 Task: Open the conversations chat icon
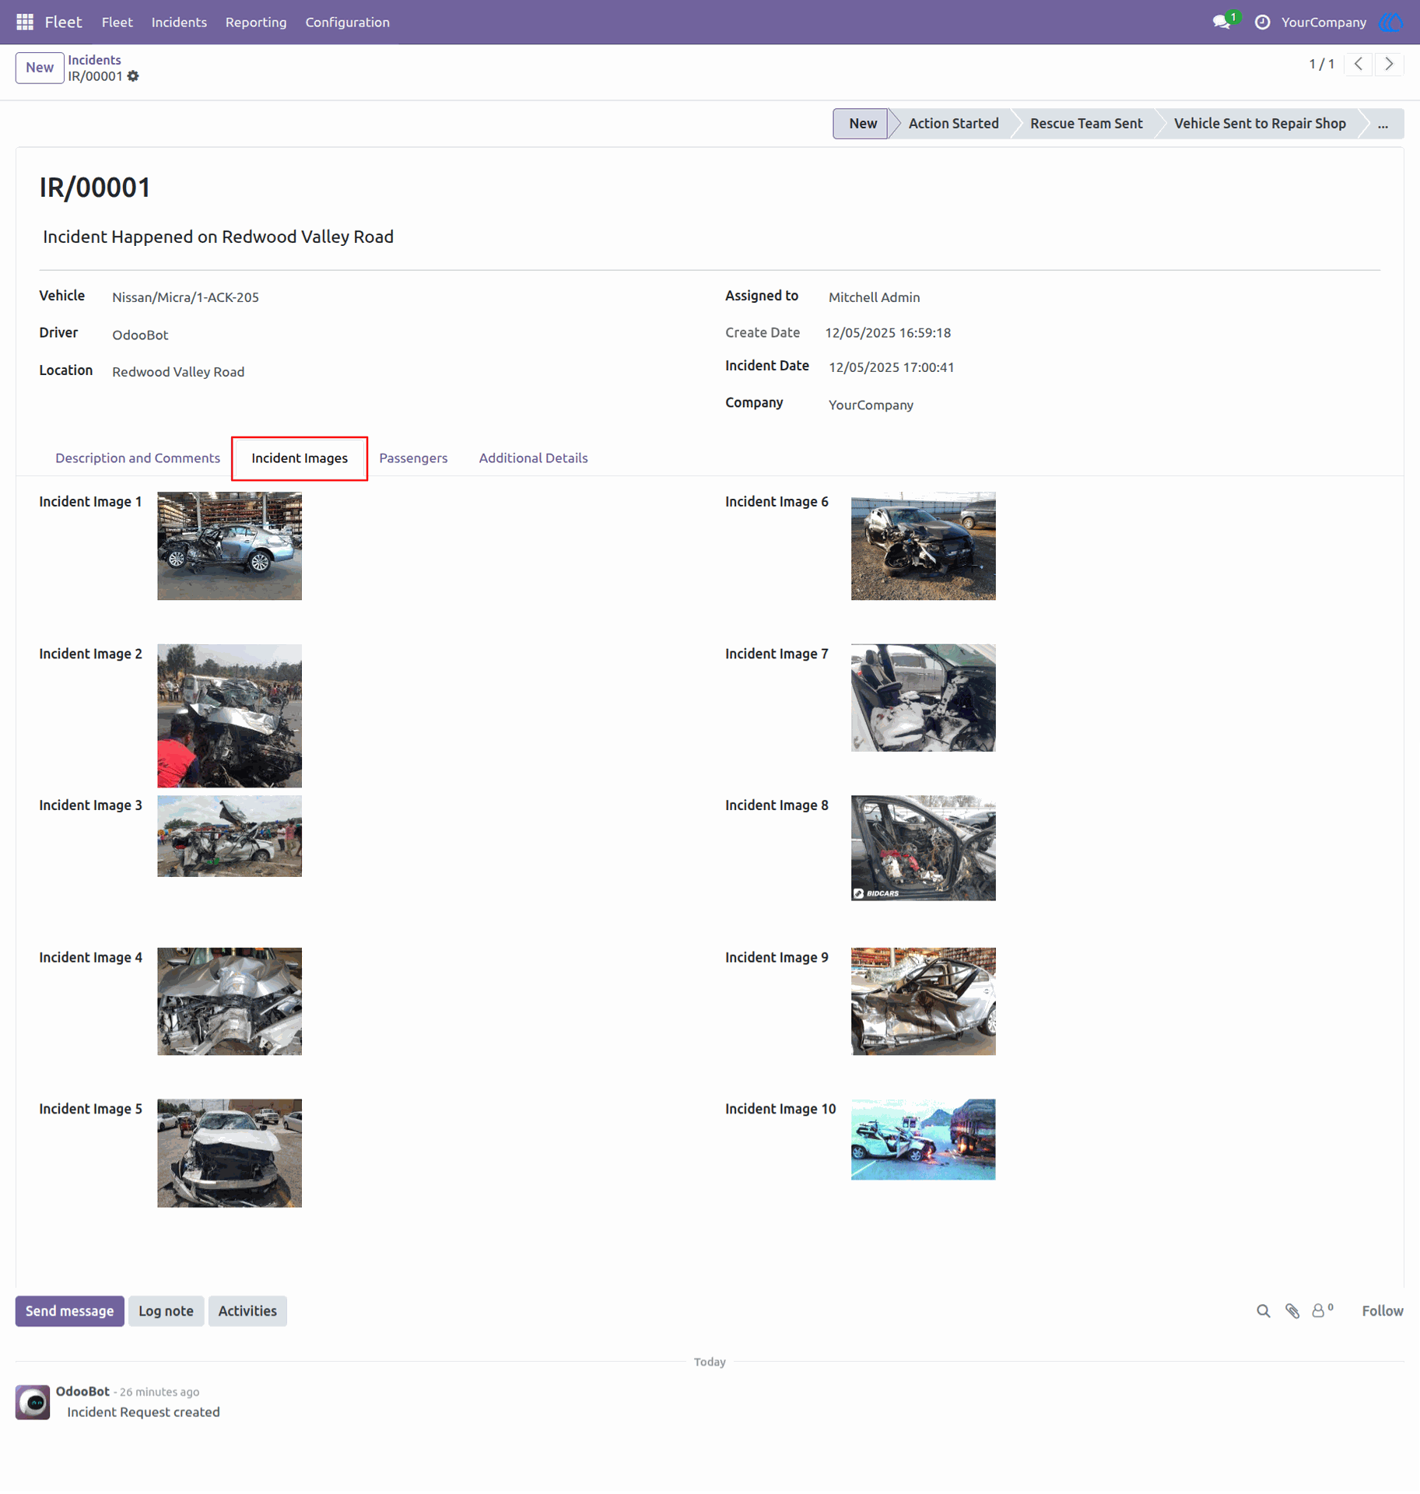pyautogui.click(x=1222, y=22)
